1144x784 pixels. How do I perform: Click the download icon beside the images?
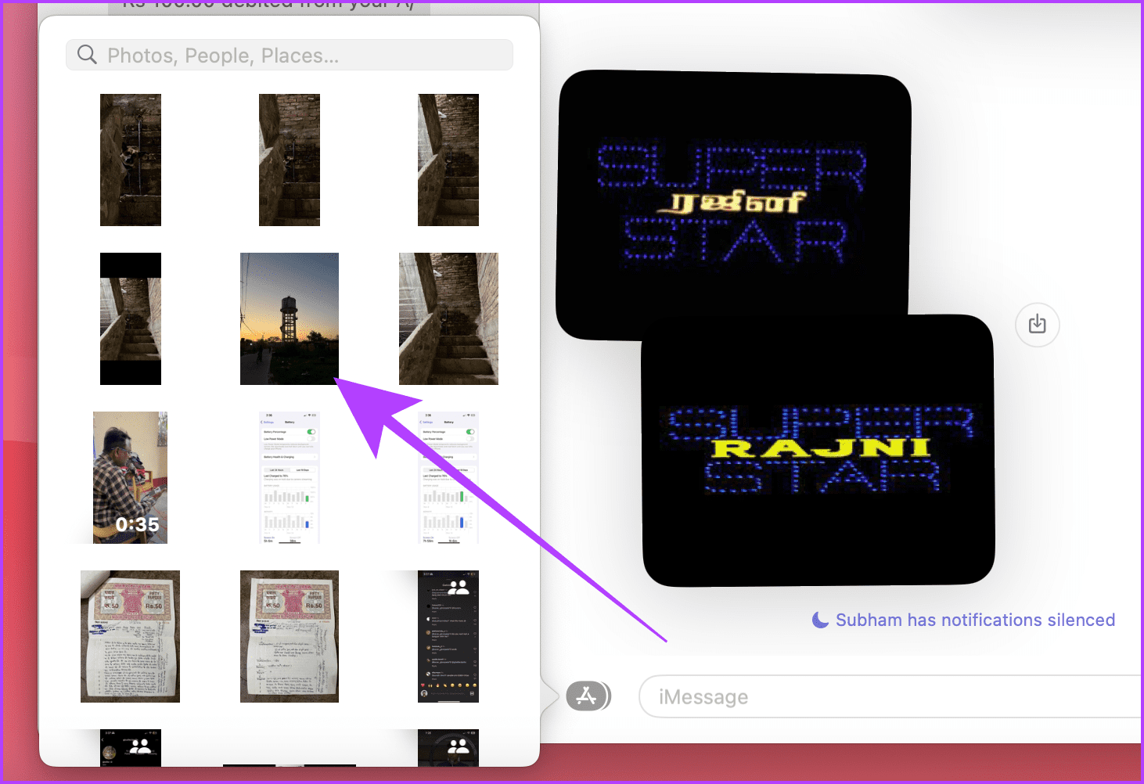[1037, 325]
